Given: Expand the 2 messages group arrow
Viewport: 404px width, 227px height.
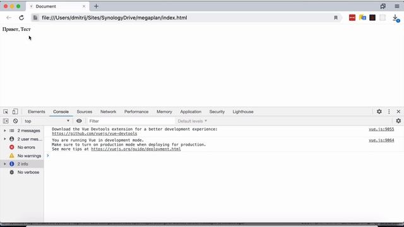Looking at the screenshot, I should coord(4,131).
